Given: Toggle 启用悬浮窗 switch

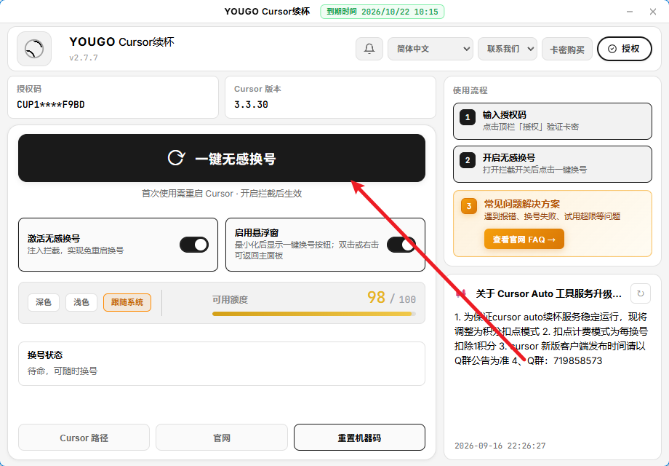Looking at the screenshot, I should [x=401, y=245].
